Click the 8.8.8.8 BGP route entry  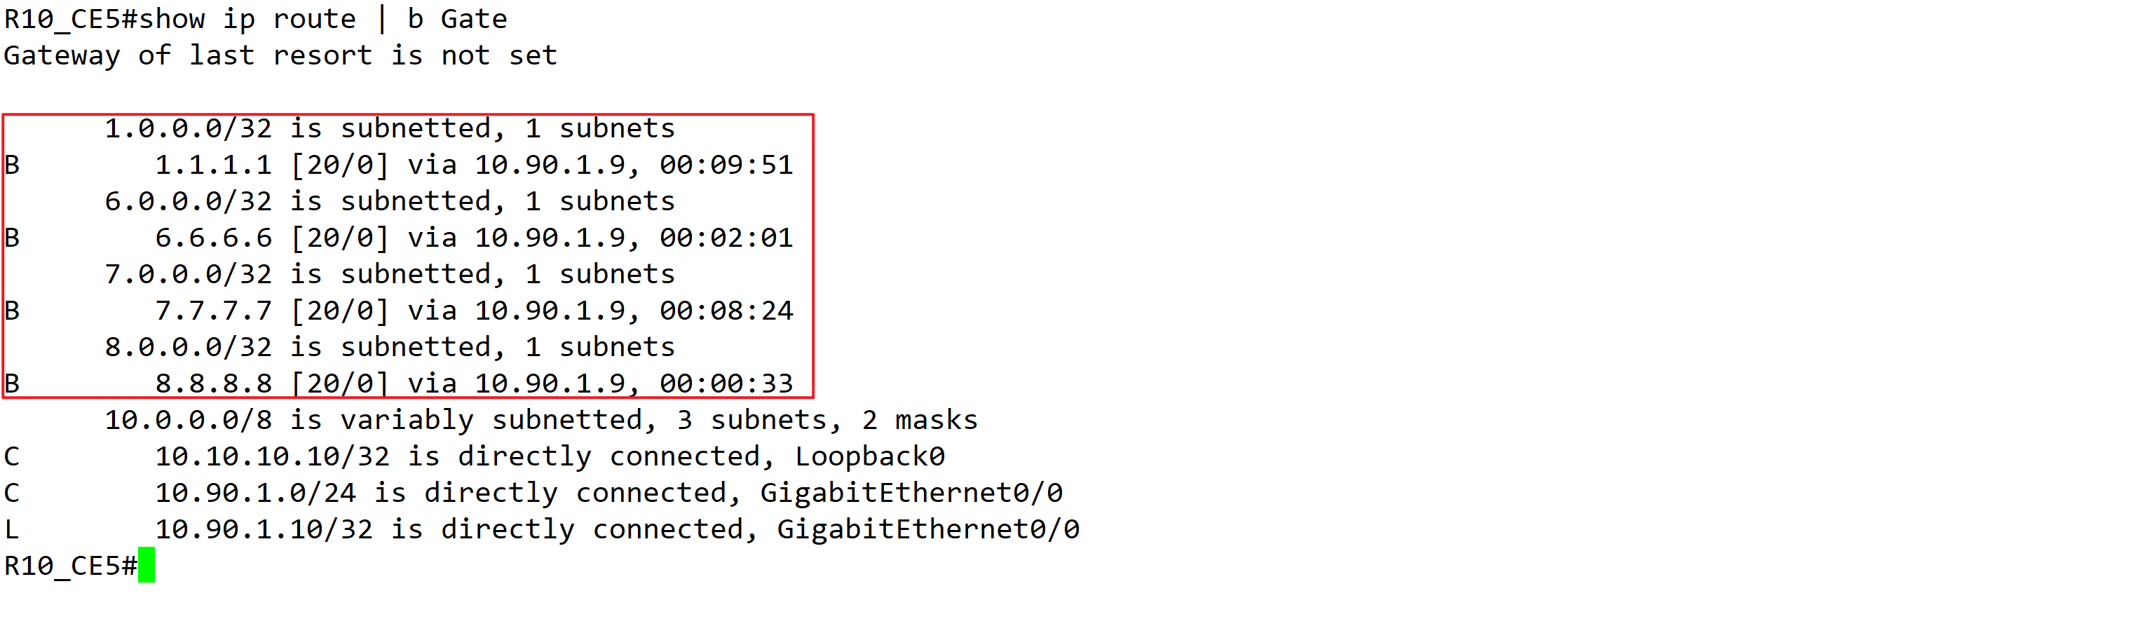398,383
